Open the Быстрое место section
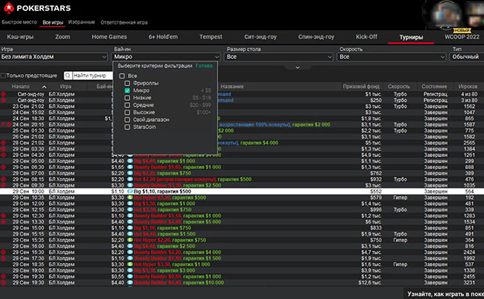The width and height of the screenshot is (484, 299). 19,22
